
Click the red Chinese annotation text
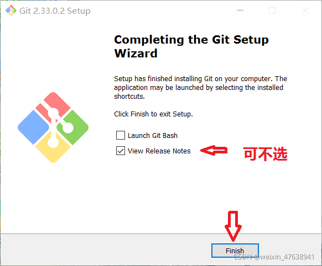[x=266, y=153]
